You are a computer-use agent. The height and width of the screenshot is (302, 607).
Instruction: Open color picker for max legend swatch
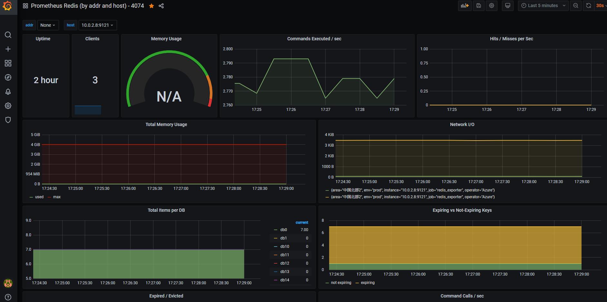[x=49, y=197]
